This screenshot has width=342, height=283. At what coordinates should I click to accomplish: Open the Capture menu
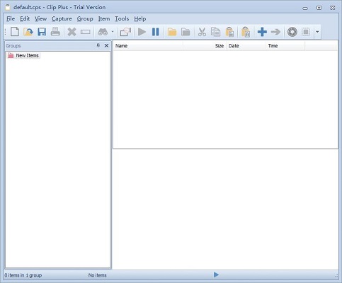click(62, 18)
